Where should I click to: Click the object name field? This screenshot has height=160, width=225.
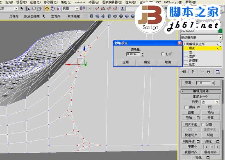(x=199, y=31)
